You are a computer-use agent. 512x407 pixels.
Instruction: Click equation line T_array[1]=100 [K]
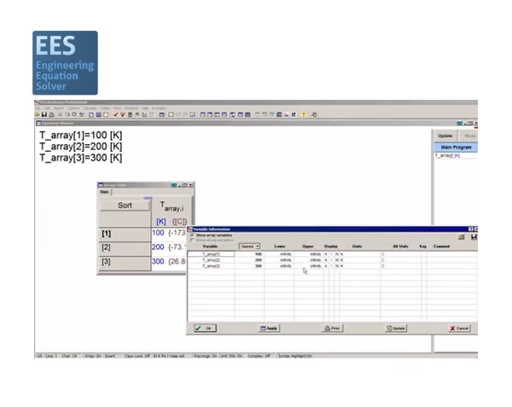(x=81, y=135)
